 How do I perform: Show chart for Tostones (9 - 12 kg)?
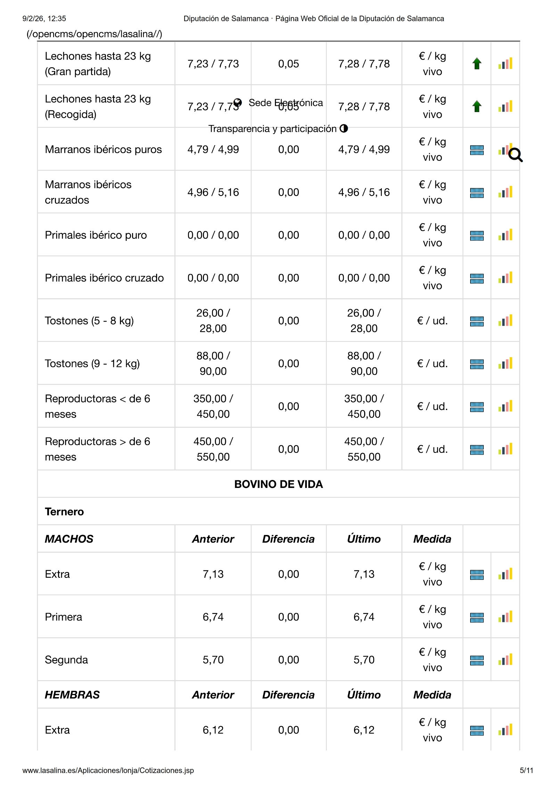(505, 363)
